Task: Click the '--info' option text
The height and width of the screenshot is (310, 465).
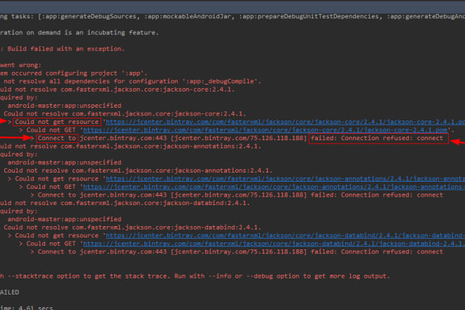Action: (x=220, y=276)
